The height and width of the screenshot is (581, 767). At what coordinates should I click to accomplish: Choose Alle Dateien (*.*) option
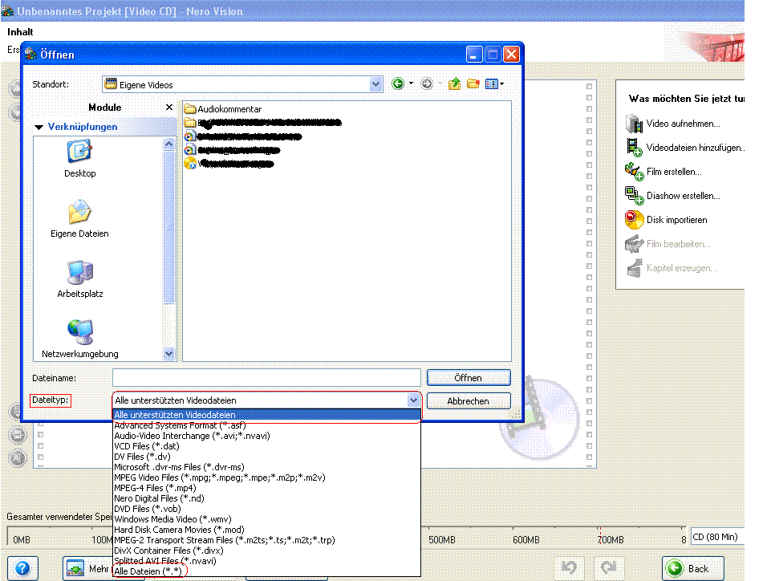point(266,571)
